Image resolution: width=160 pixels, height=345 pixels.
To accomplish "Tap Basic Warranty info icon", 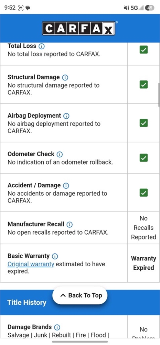I will [55, 256].
